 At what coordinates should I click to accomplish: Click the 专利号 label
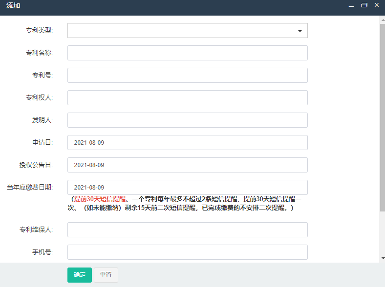point(43,75)
